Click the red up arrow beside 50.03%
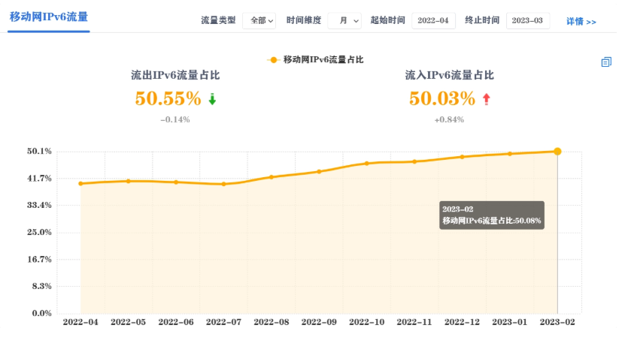 click(x=486, y=99)
